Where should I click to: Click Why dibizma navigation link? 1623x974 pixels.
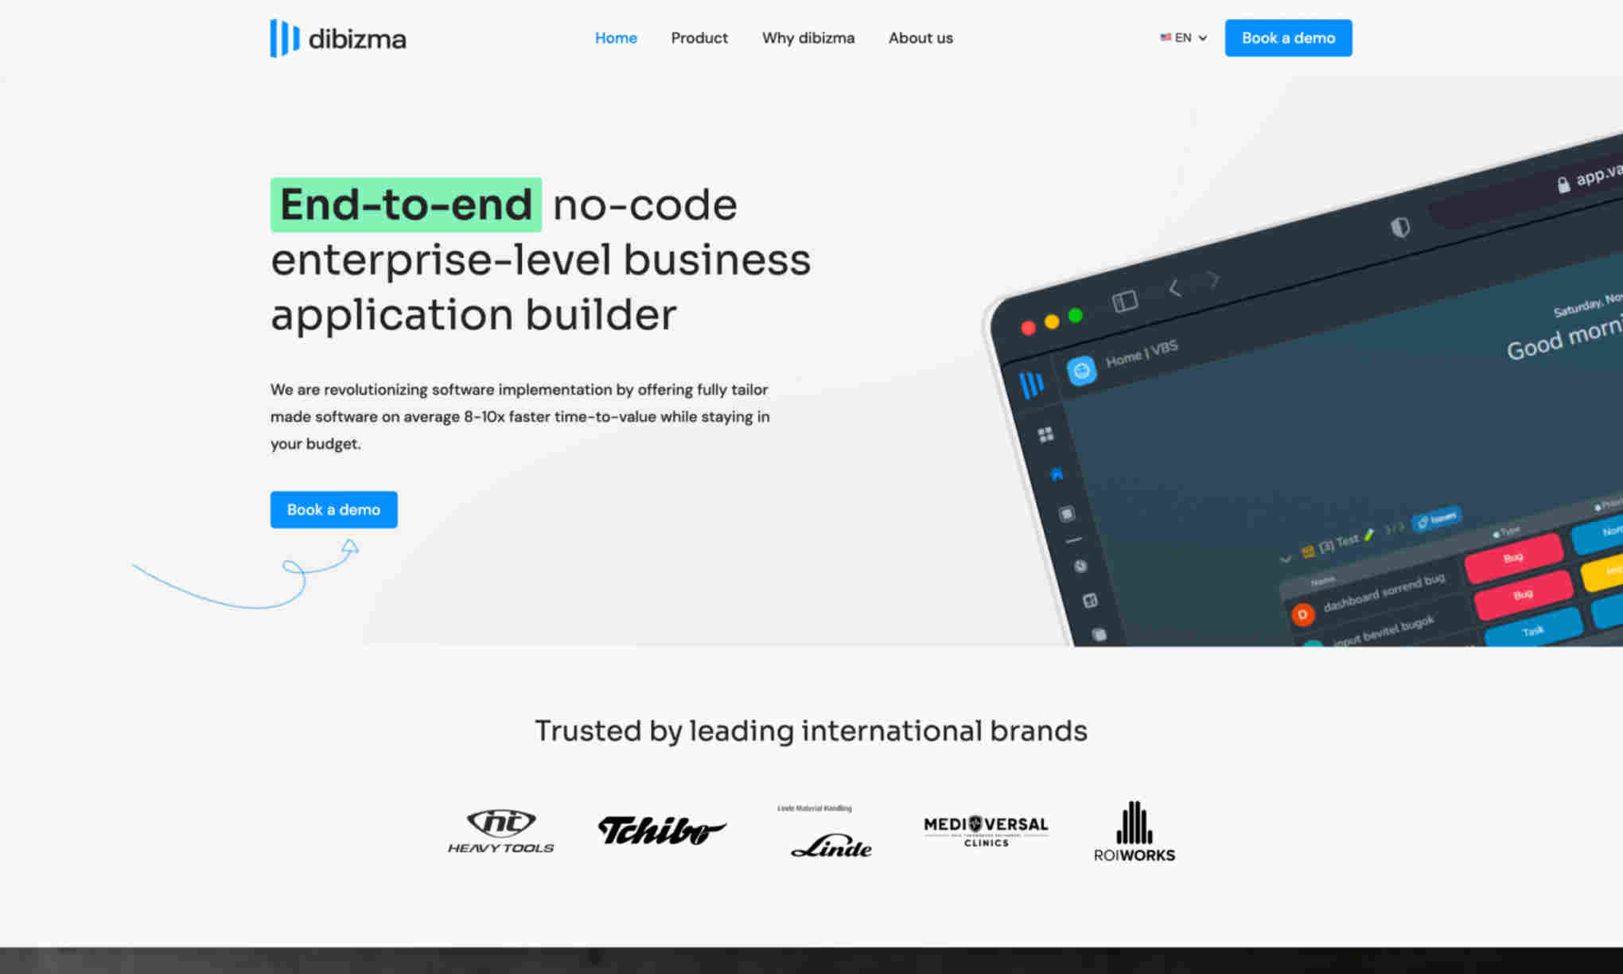pyautogui.click(x=808, y=38)
